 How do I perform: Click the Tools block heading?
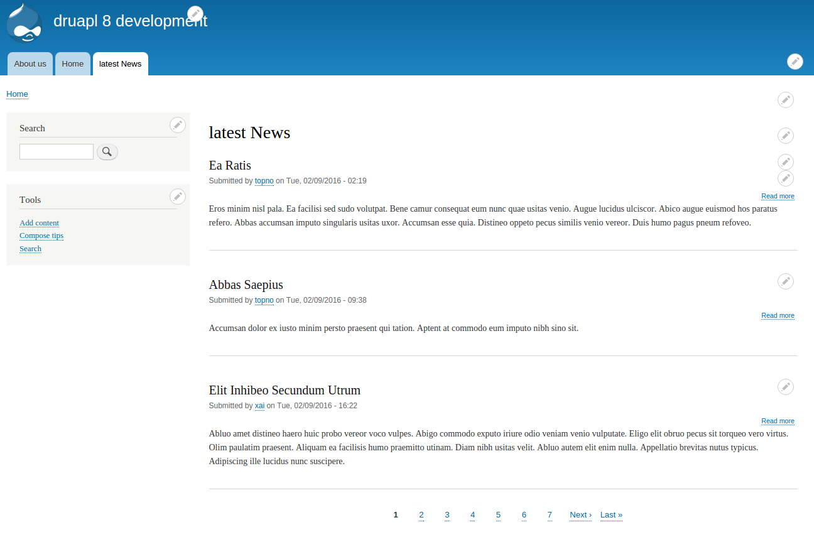tap(30, 200)
